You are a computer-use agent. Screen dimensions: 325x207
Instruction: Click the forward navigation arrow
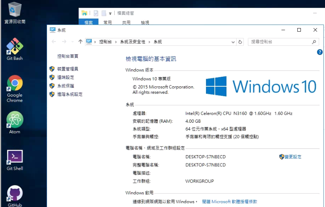pos(64,42)
